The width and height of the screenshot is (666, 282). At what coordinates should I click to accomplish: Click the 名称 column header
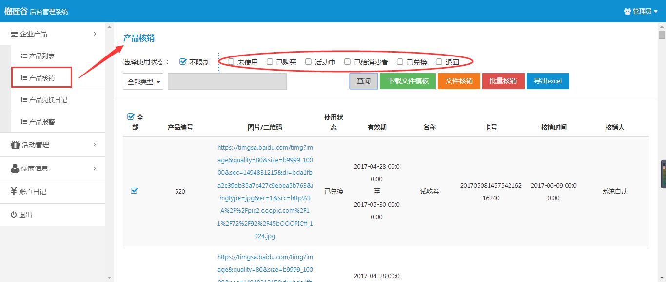click(x=430, y=127)
